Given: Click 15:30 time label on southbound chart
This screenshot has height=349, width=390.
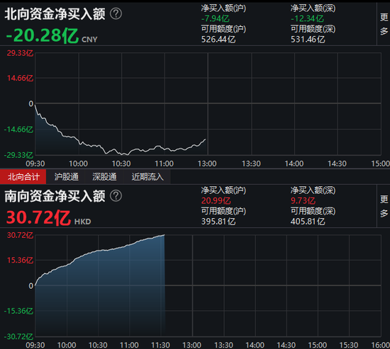Looking at the screenshot, I should coord(349,345).
